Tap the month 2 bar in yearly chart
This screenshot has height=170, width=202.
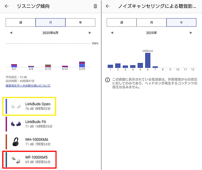click(118, 65)
